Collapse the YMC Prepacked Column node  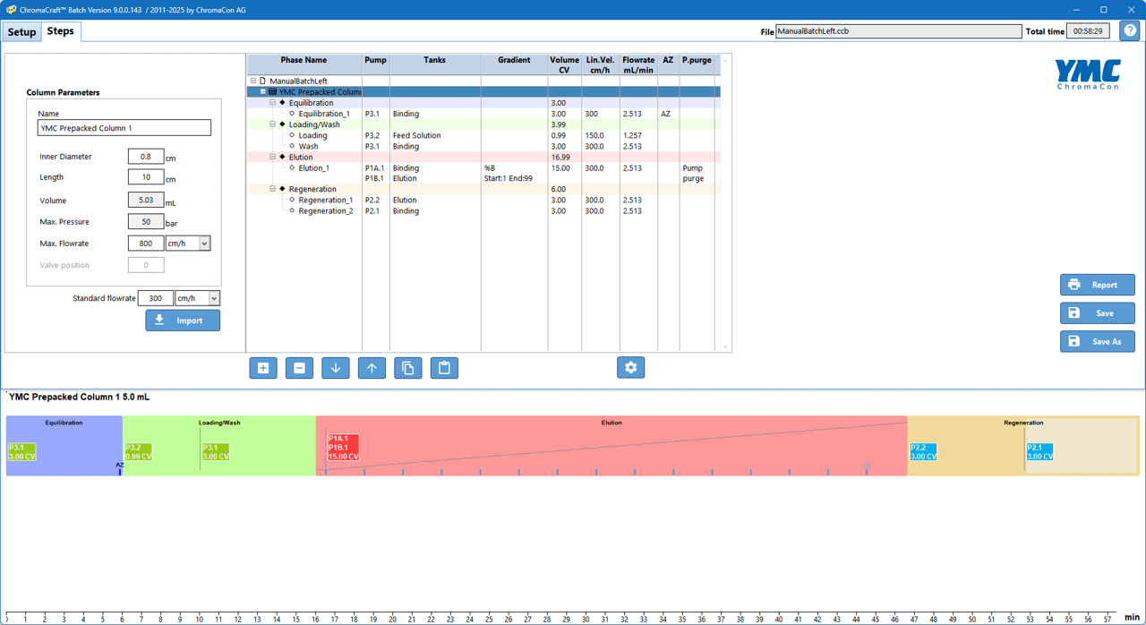pos(263,92)
